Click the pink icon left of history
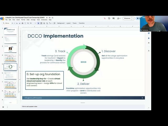 coord(105,18)
